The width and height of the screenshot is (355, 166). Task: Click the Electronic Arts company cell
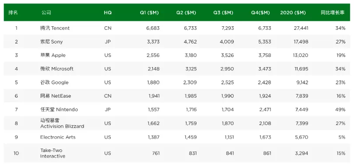(58, 137)
